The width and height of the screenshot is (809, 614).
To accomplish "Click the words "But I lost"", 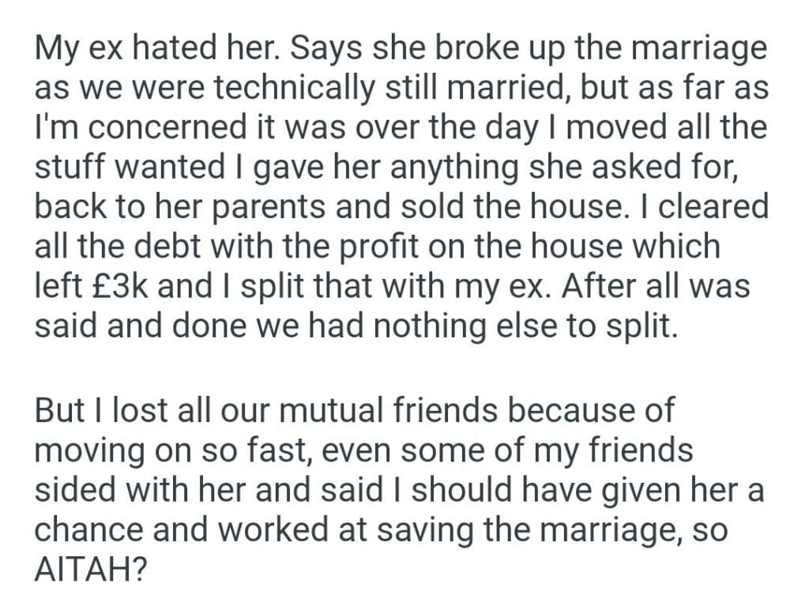I will point(107,412).
